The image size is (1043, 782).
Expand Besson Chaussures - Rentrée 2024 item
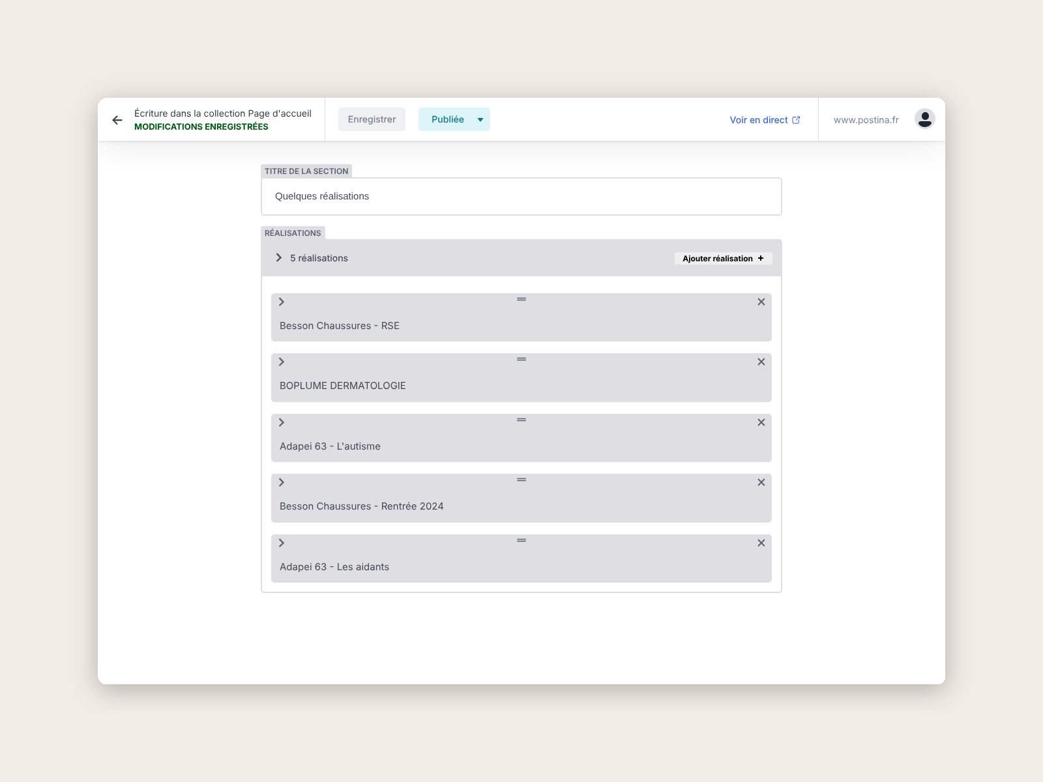(282, 482)
